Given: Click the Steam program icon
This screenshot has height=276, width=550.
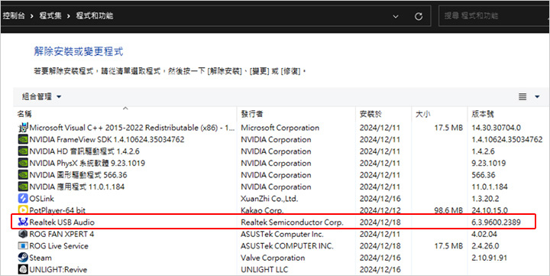Looking at the screenshot, I should tap(23, 258).
